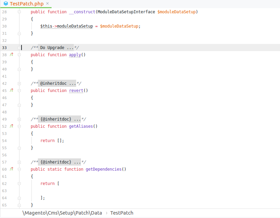This screenshot has width=280, height=218.
Task: Click the getDependencies method name
Action: [103, 169]
